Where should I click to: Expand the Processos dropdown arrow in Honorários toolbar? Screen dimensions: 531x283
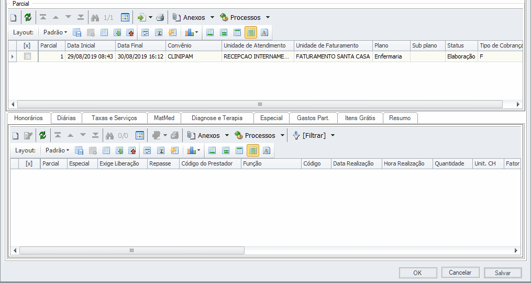[x=282, y=135]
